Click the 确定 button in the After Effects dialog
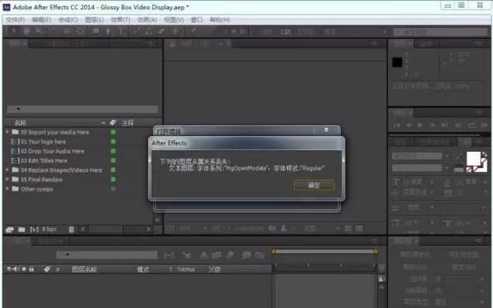The width and height of the screenshot is (493, 308). point(314,185)
